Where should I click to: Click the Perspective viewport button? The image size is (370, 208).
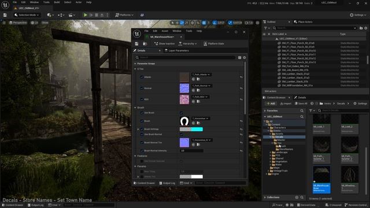coord(18,23)
